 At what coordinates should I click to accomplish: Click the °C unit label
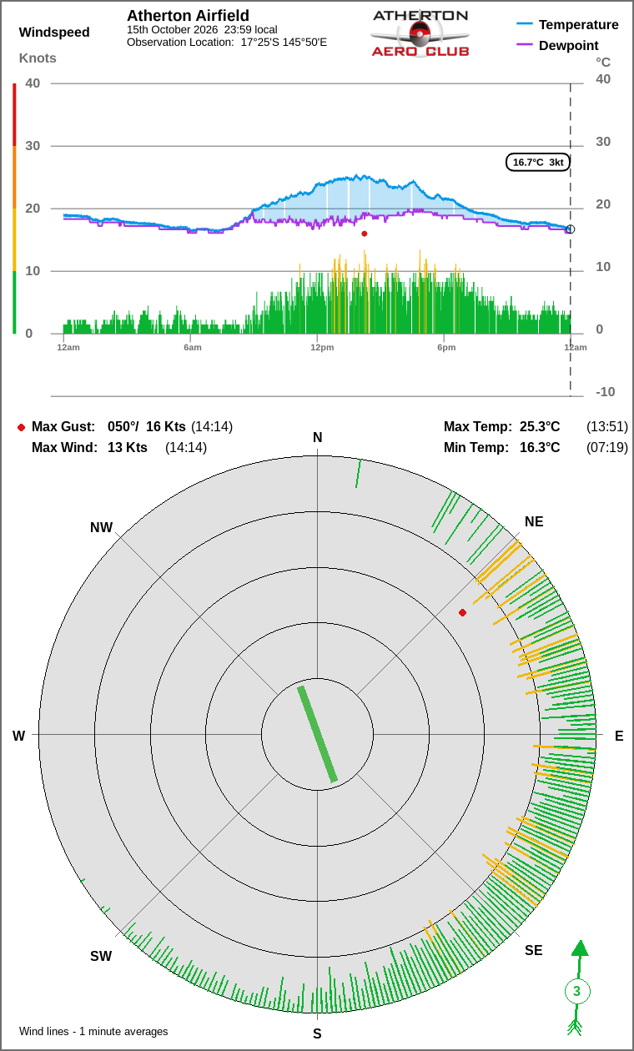point(603,63)
